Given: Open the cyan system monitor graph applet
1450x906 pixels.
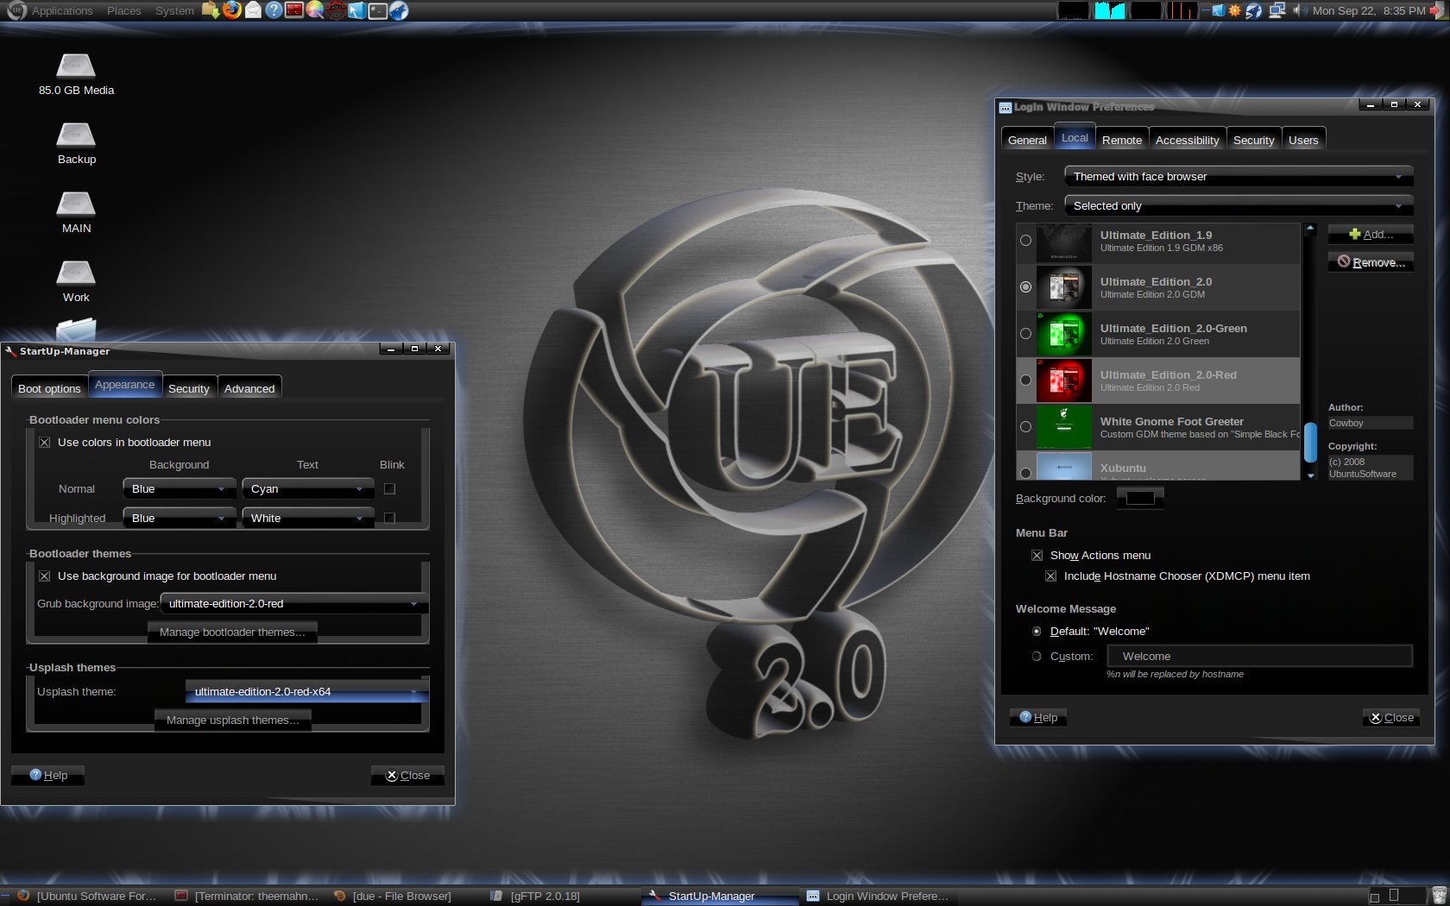Looking at the screenshot, I should pyautogui.click(x=1110, y=10).
